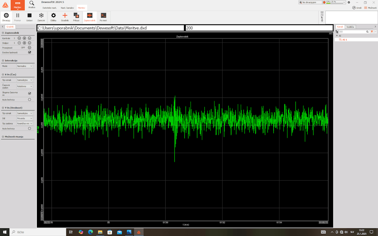This screenshot has width=378, height=236.
Task: Collapse the Zapisovalnik section
Action: [x=3, y=33]
